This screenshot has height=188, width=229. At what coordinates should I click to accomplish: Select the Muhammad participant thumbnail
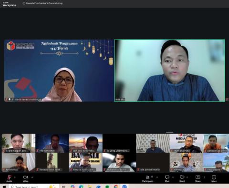pyautogui.click(x=119, y=162)
